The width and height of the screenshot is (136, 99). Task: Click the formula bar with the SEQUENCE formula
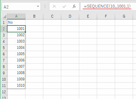coord(108,7)
